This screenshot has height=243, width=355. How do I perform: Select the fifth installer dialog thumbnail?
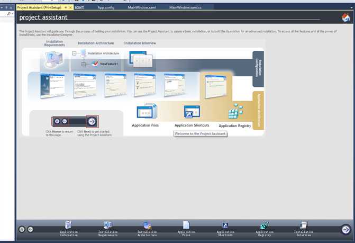175,85
